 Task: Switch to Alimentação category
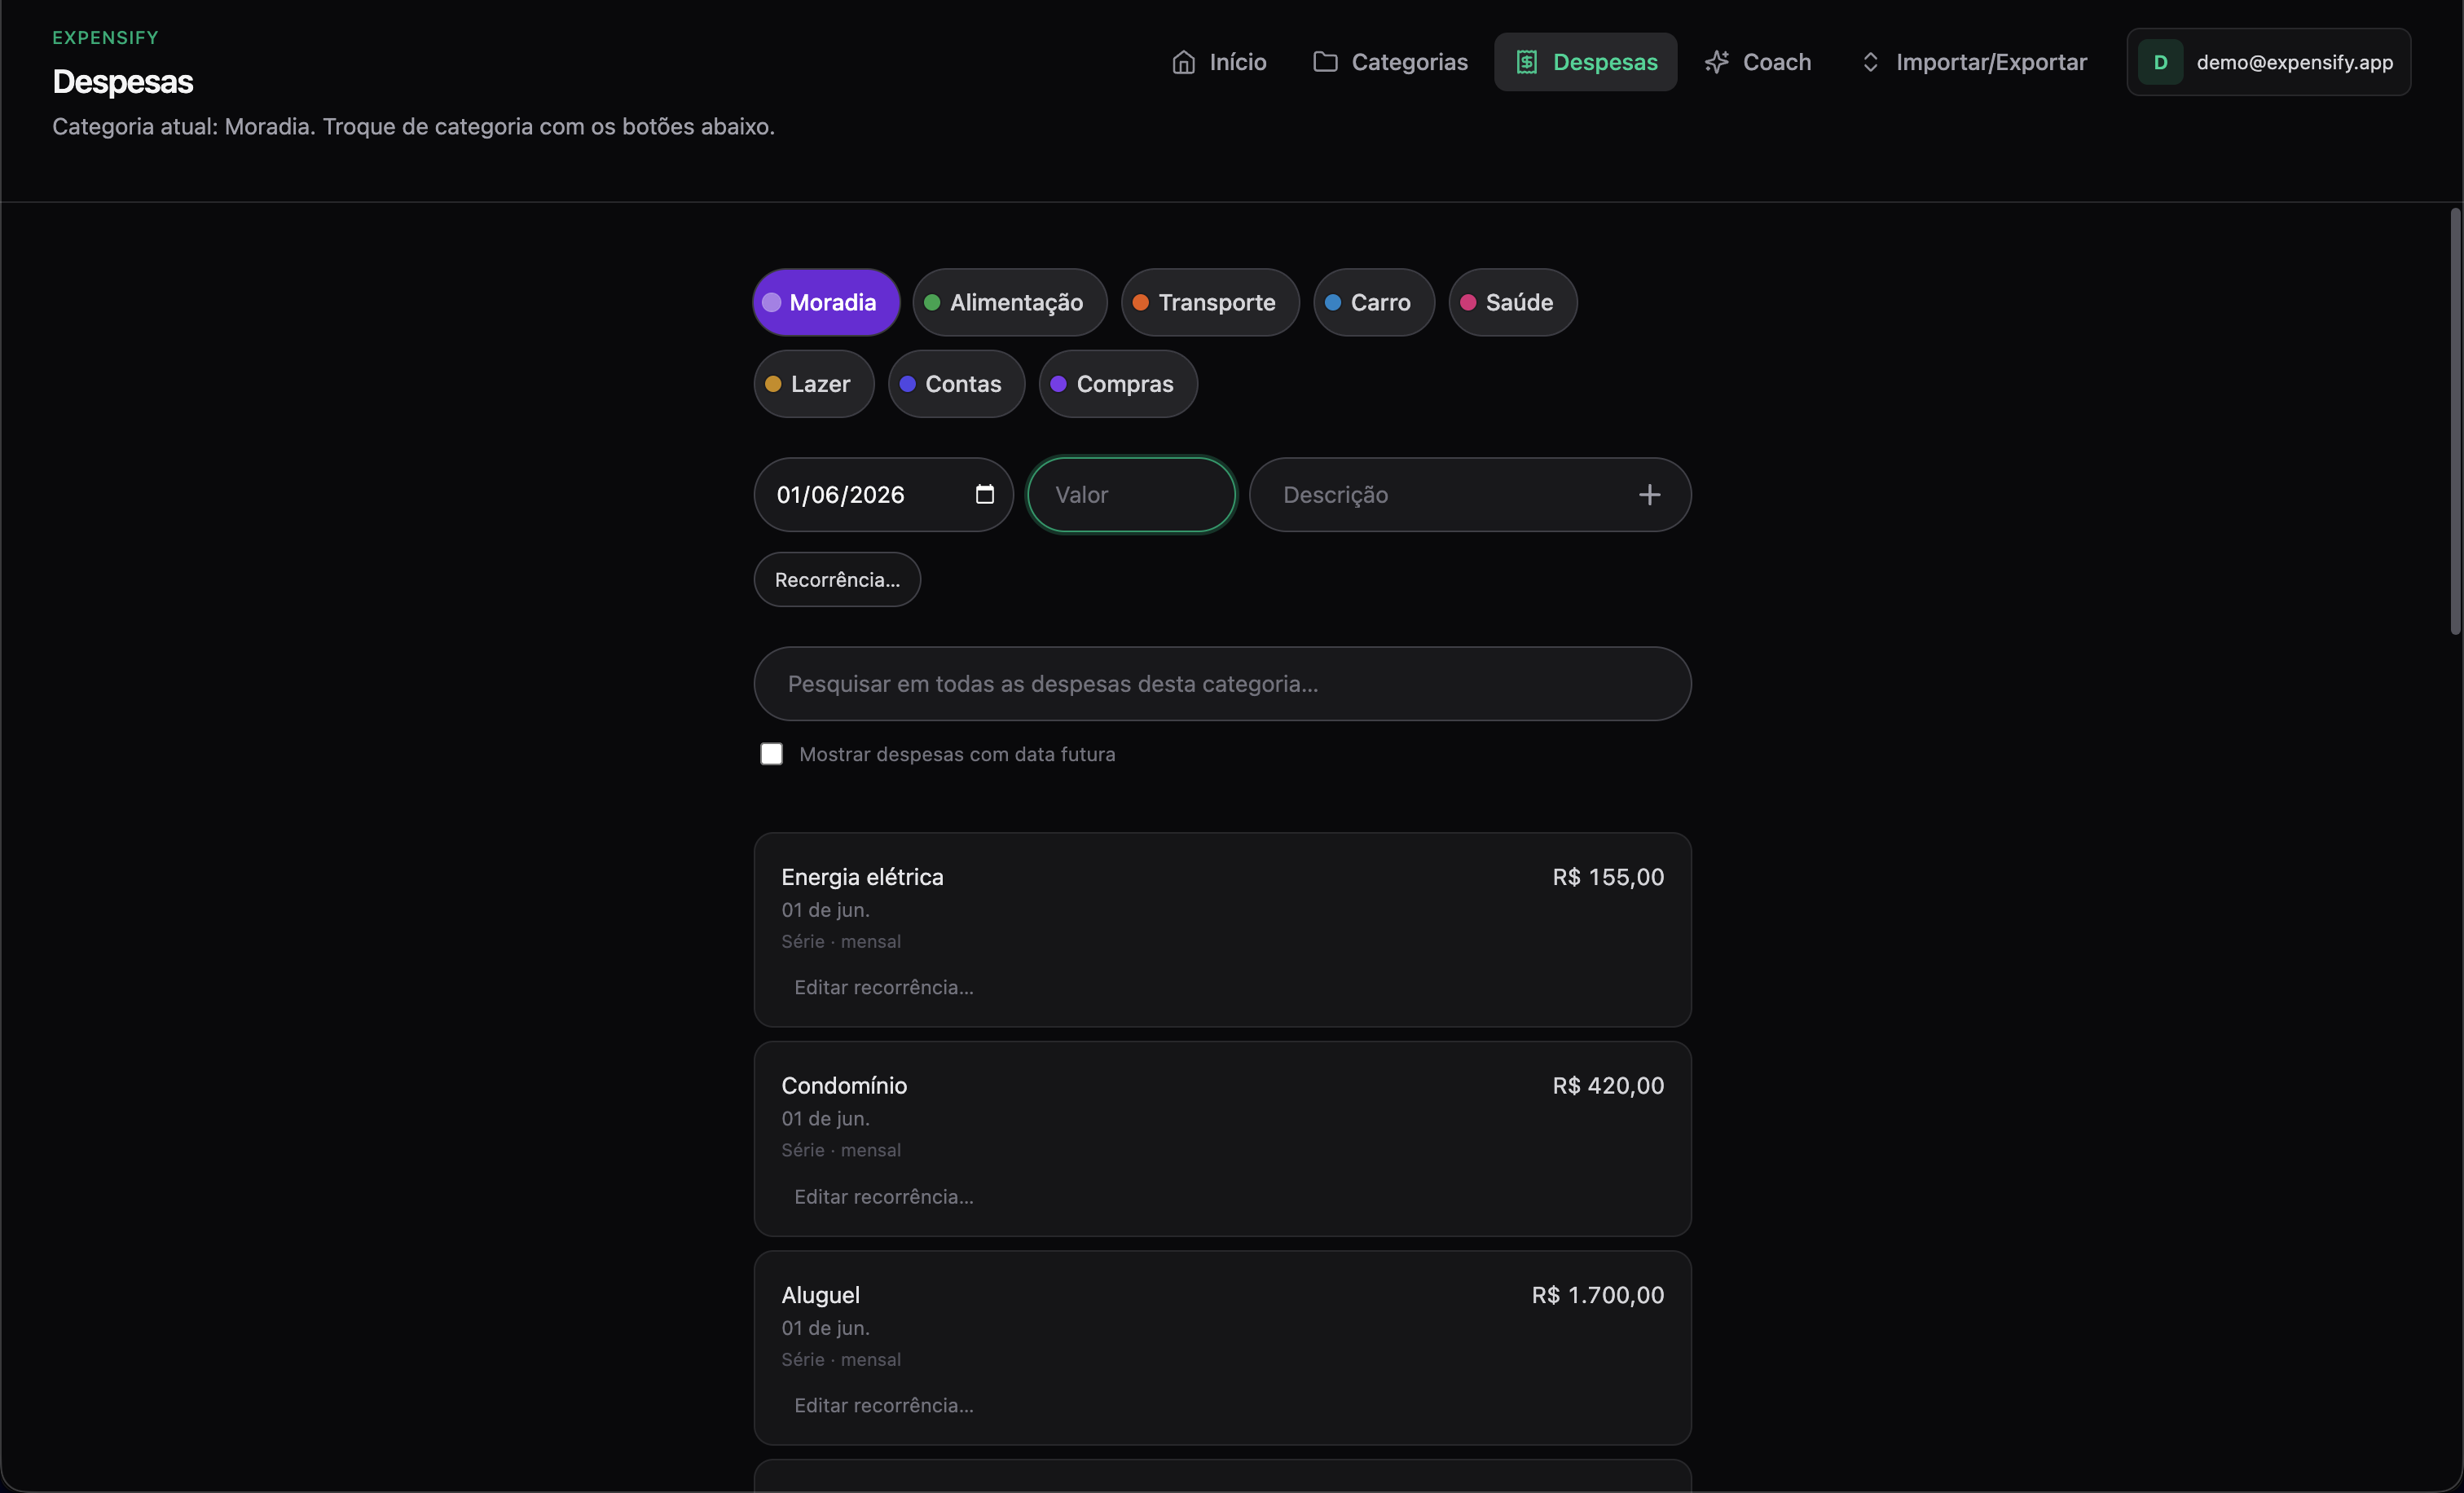coord(1010,302)
